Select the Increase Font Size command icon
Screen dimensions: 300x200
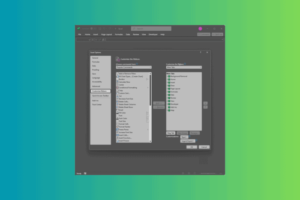pyautogui.click(x=117, y=132)
